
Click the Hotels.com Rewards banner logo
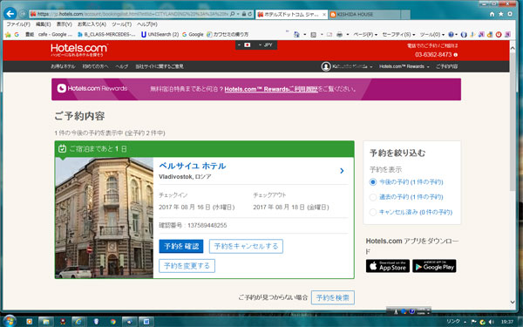tap(92, 88)
